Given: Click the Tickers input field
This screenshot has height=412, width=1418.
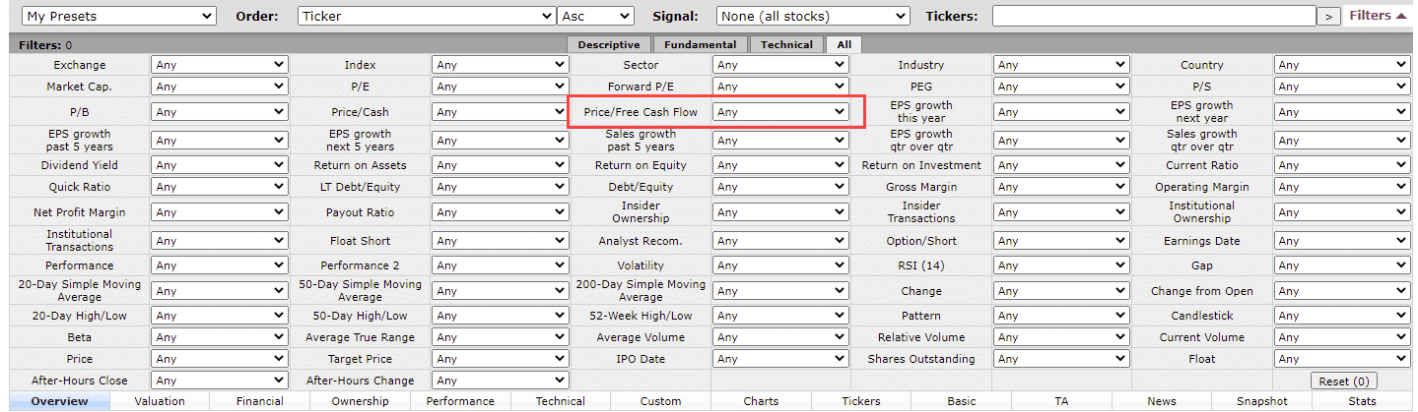Looking at the screenshot, I should click(x=1153, y=17).
